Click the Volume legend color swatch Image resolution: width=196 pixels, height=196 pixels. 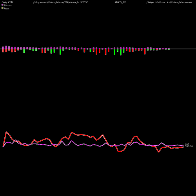pyautogui.click(x=2, y=5)
